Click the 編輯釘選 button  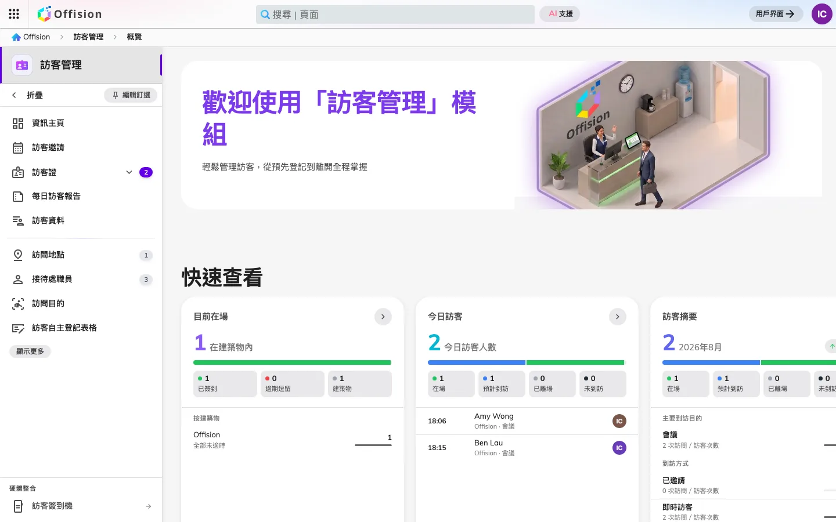point(131,95)
